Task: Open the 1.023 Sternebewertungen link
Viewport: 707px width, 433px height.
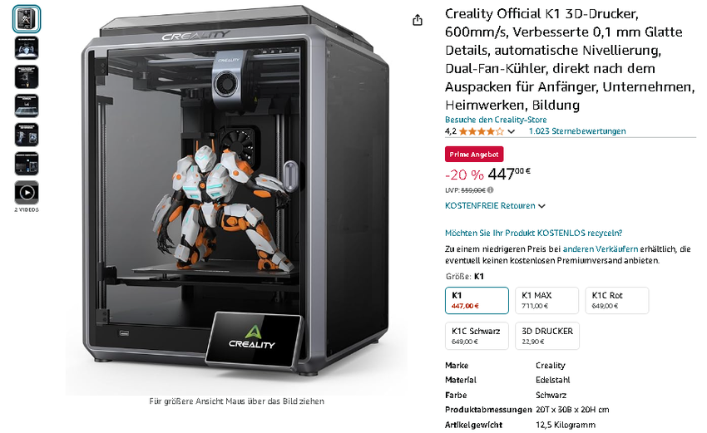Action: click(577, 131)
